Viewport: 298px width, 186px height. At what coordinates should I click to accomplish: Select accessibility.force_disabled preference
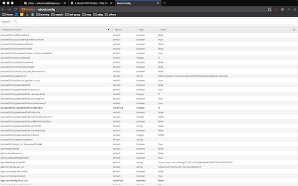pos(149,58)
